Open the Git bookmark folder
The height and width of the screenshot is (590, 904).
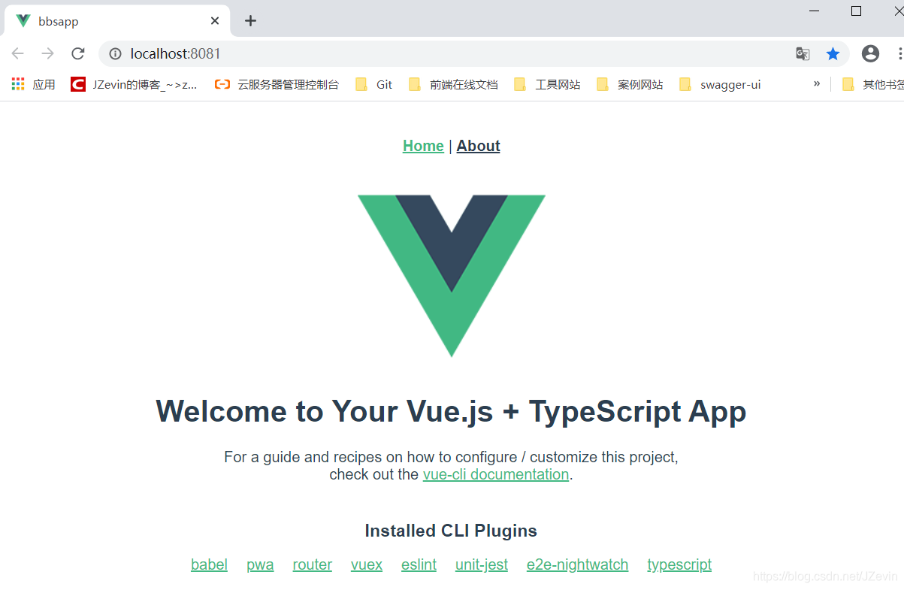373,84
